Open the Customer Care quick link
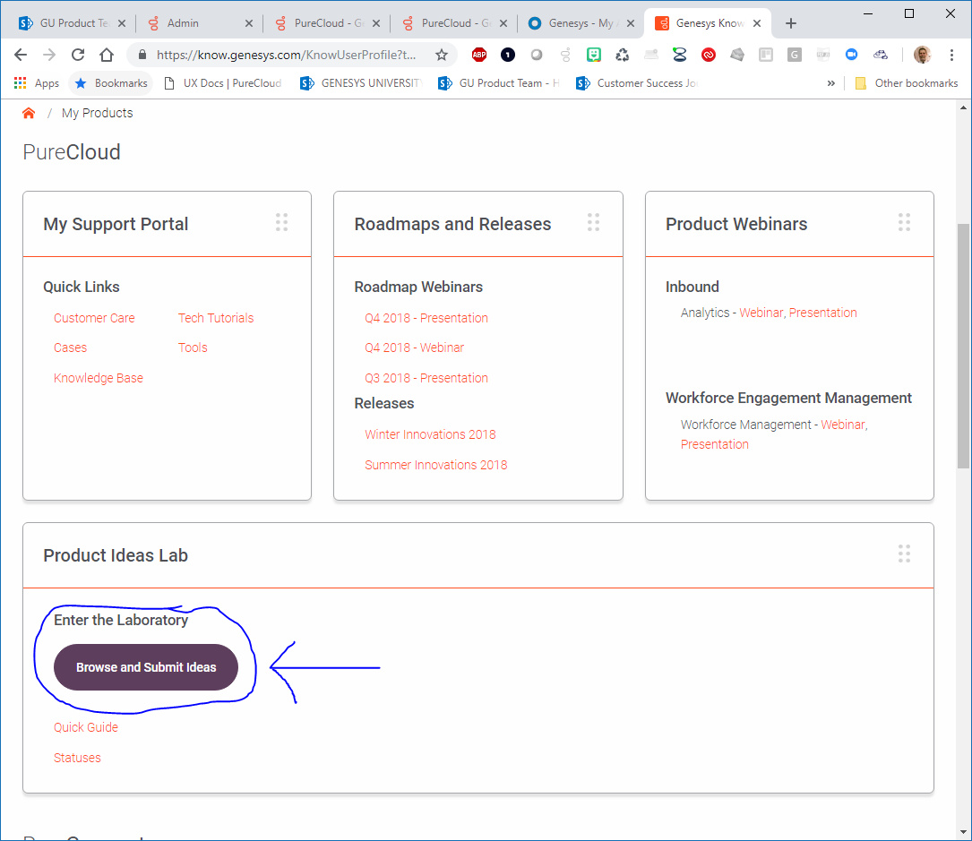Image resolution: width=972 pixels, height=841 pixels. click(x=94, y=318)
